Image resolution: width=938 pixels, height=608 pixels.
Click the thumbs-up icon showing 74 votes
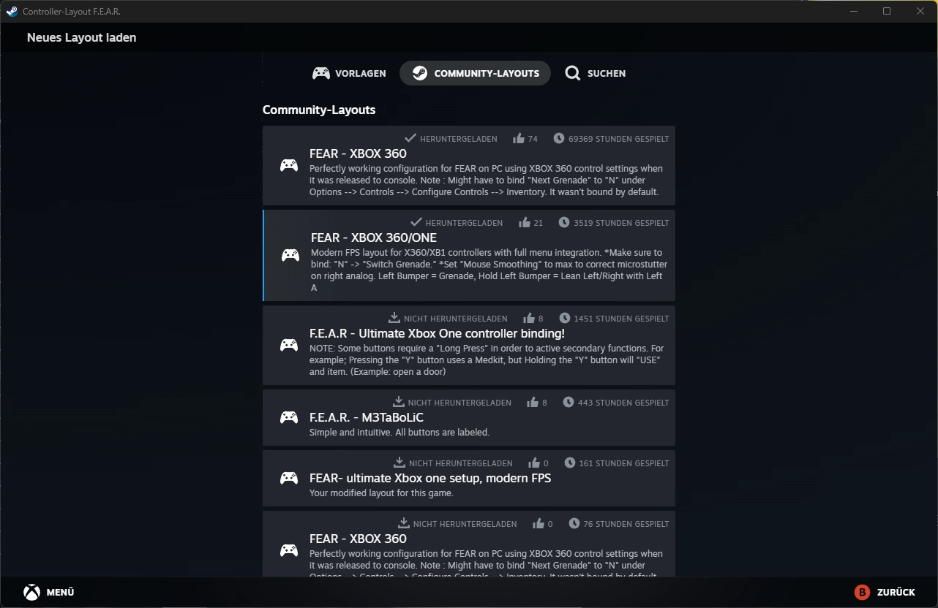click(x=519, y=138)
